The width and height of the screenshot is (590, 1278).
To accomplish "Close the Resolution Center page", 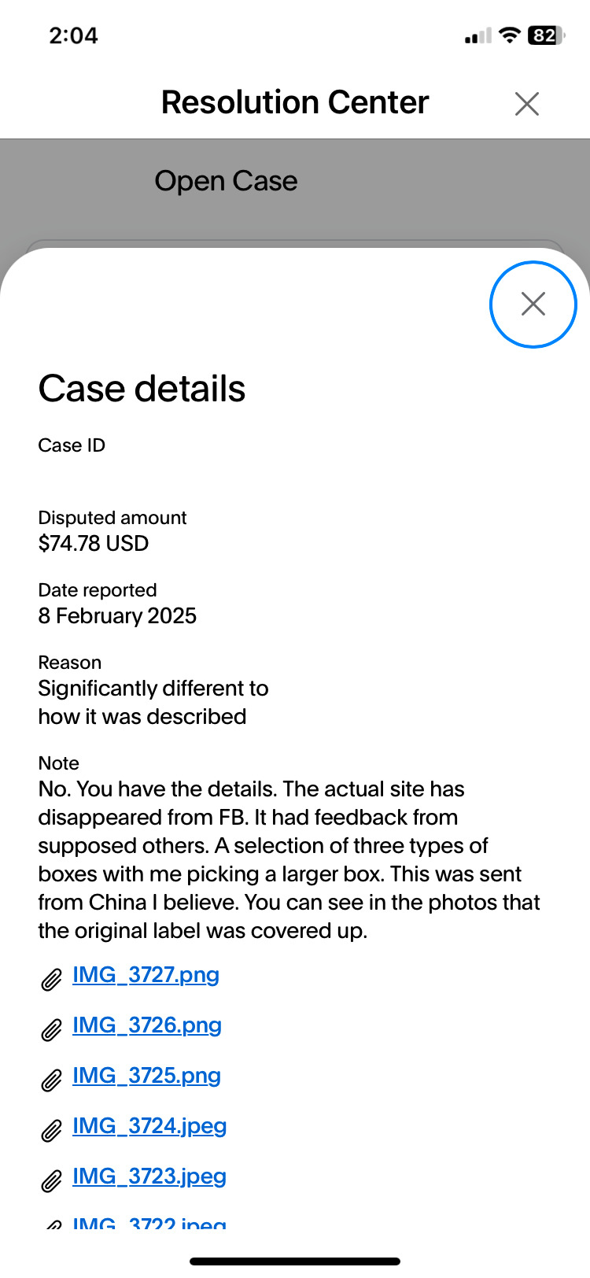I will [526, 103].
